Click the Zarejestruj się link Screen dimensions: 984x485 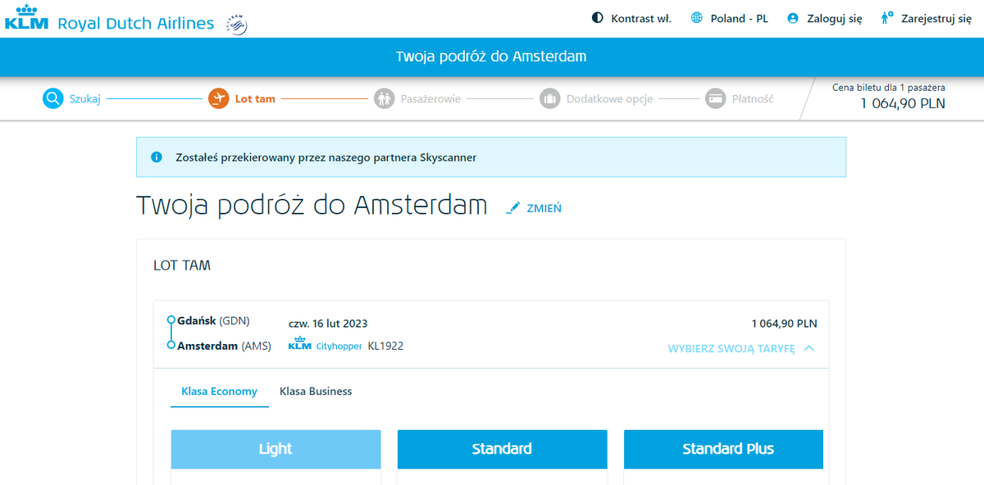(x=936, y=18)
